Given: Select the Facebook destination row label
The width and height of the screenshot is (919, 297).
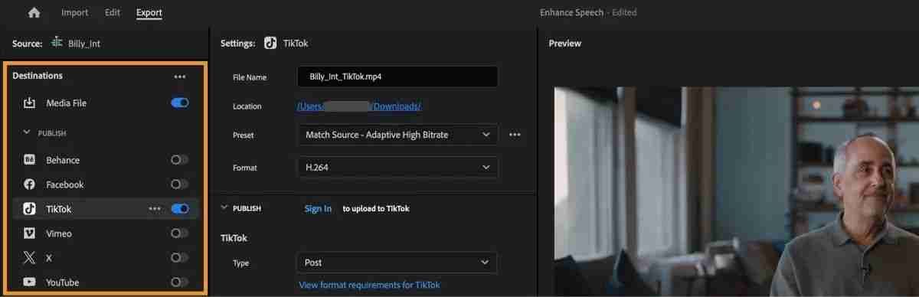Looking at the screenshot, I should [65, 184].
